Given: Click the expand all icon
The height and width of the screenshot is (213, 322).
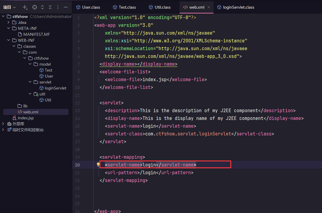Looking at the screenshot, I should coord(42,7).
